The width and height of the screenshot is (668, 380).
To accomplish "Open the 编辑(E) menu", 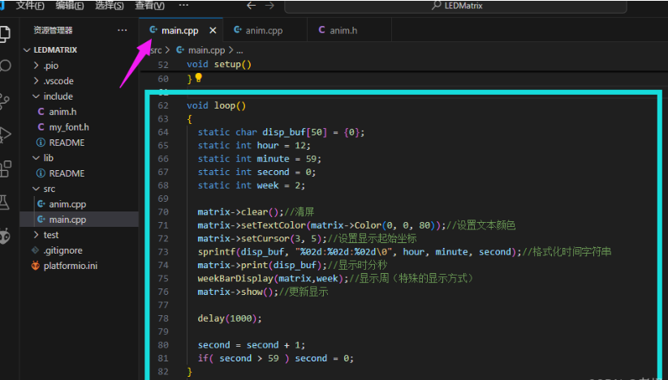I will coord(70,6).
